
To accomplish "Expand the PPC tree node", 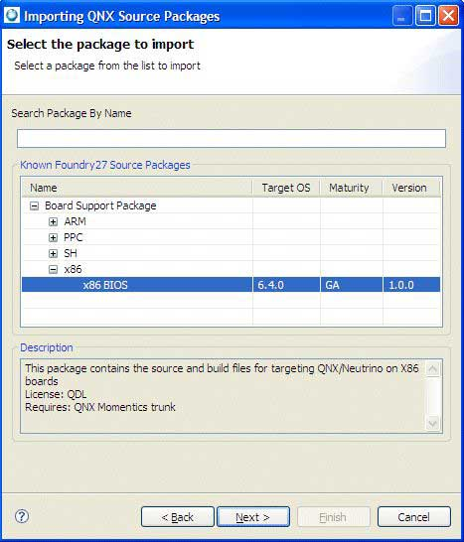I will (53, 238).
